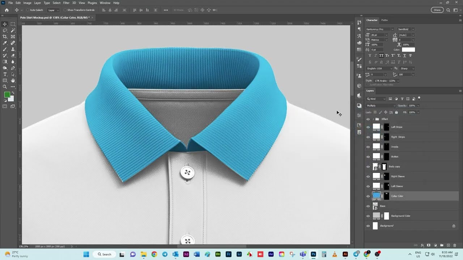The width and height of the screenshot is (463, 260).
Task: Open the LTR Arabic digits dropdown
Action: click(387, 81)
